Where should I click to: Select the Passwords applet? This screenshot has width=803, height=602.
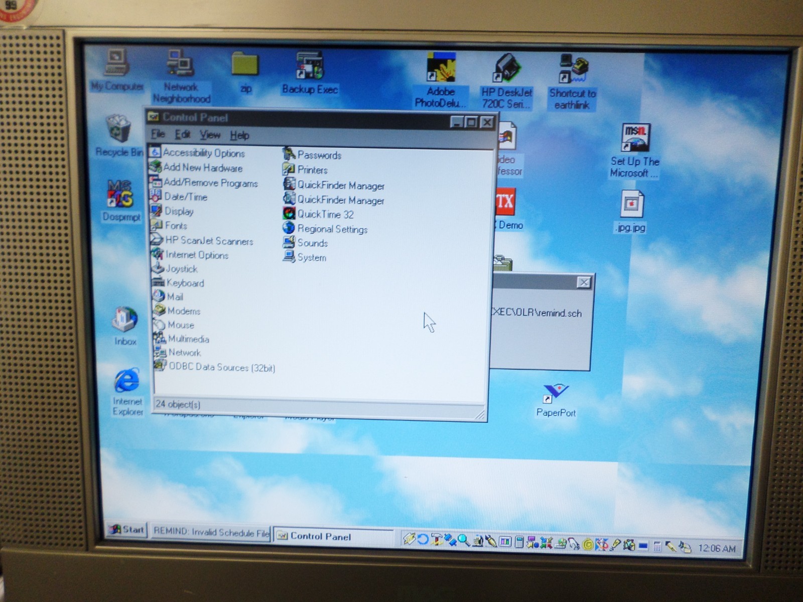pos(312,155)
